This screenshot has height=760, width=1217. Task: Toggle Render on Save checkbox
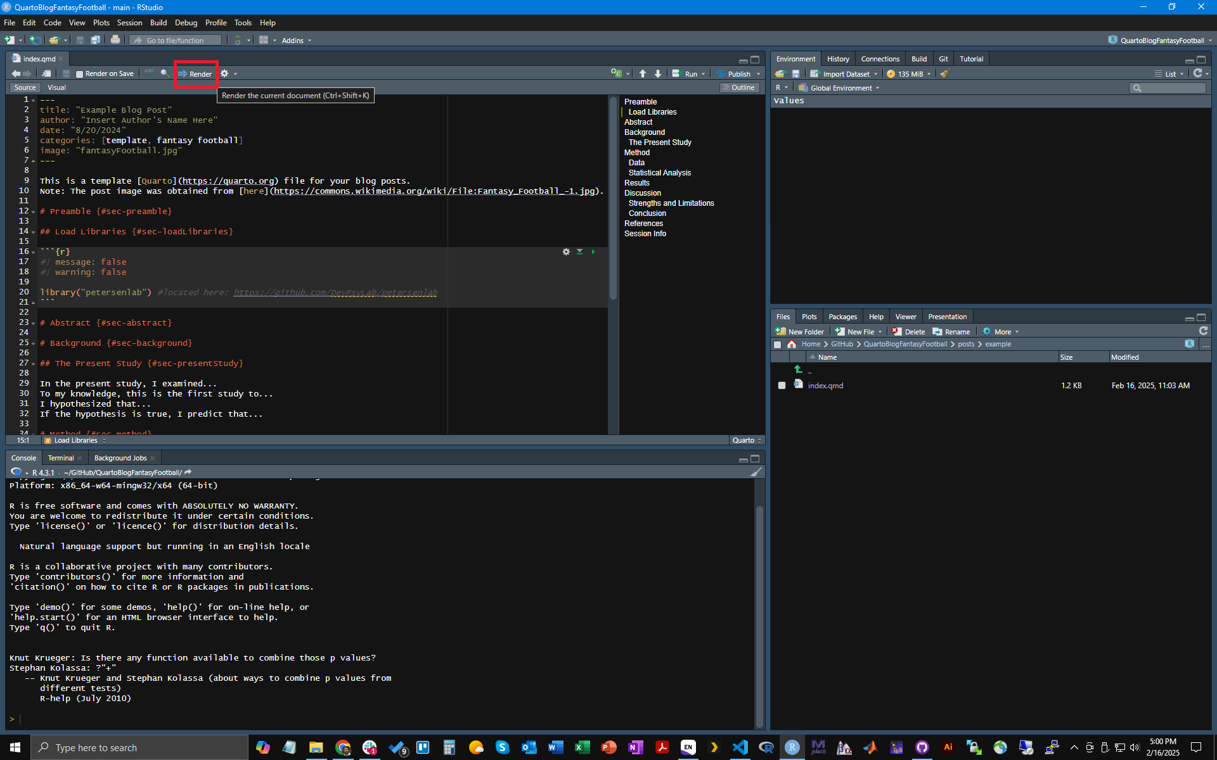pyautogui.click(x=79, y=74)
